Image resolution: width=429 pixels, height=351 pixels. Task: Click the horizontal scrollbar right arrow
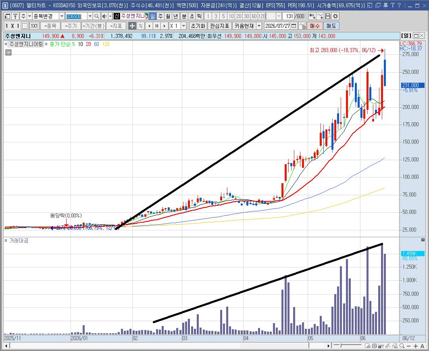[x=329, y=345]
